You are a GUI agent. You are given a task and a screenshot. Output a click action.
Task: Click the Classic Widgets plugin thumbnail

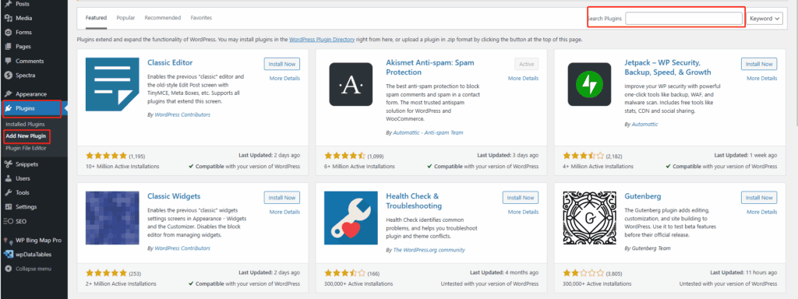(112, 218)
